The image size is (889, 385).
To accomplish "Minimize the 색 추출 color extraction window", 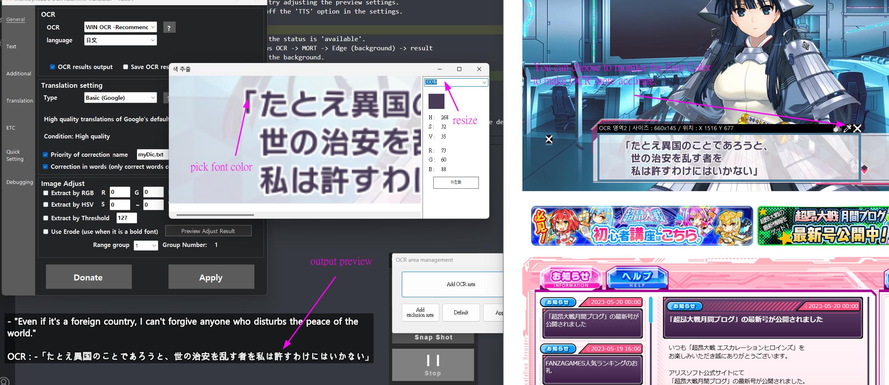I will click(x=439, y=69).
